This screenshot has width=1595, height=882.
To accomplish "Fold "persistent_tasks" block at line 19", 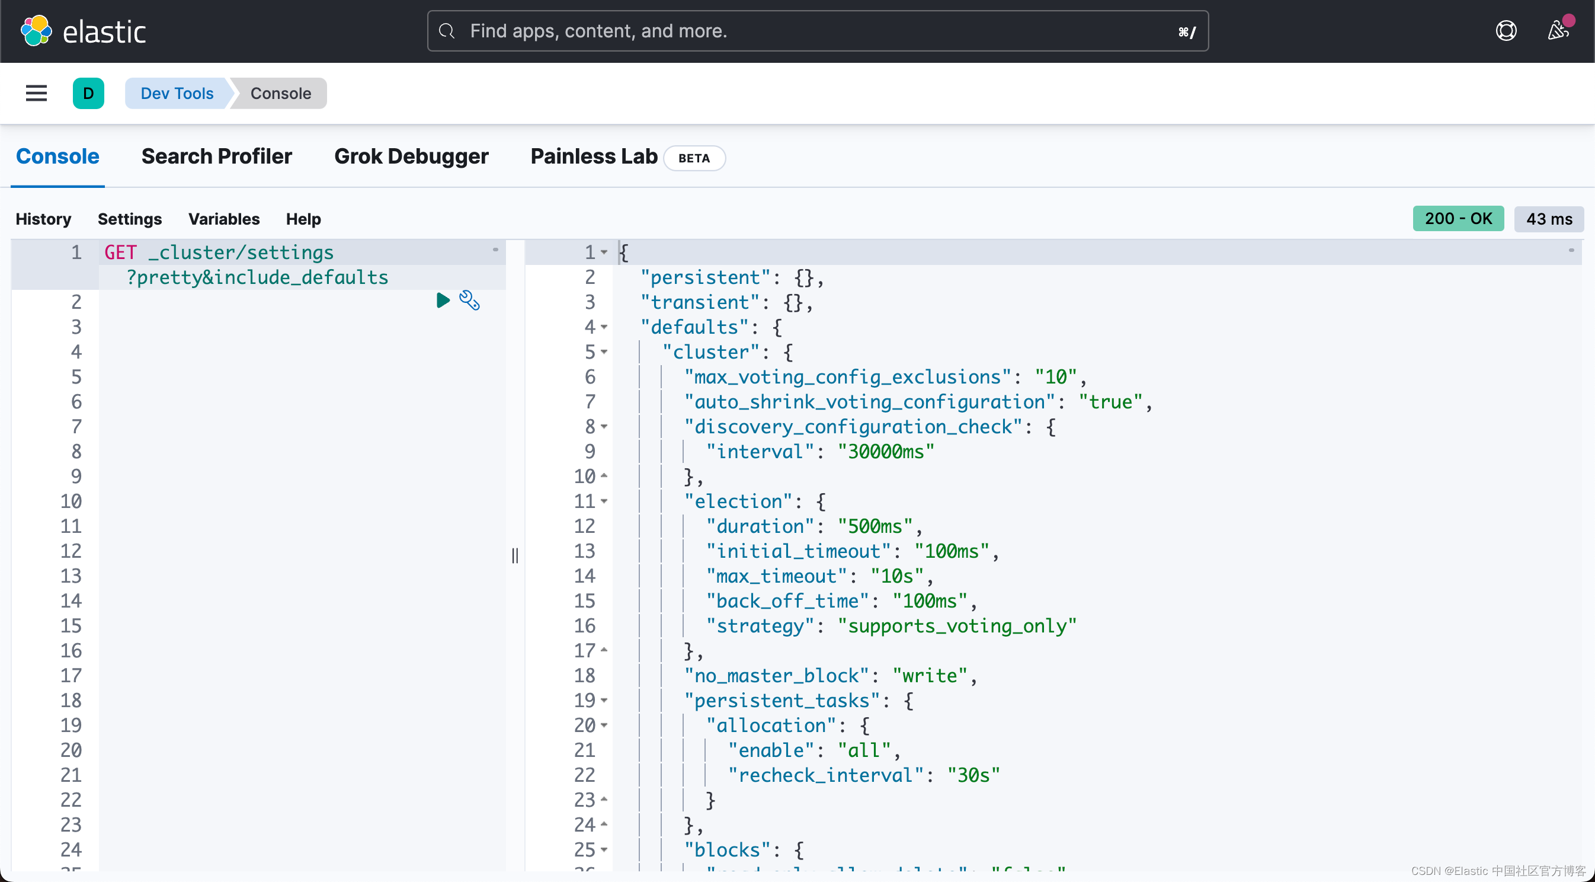I will point(604,701).
